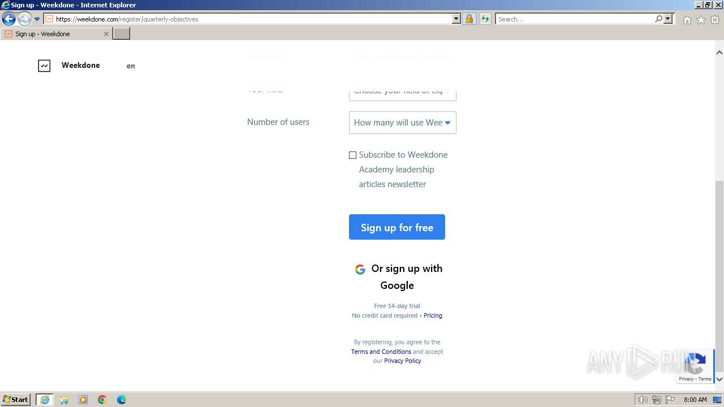The width and height of the screenshot is (724, 407).
Task: Open the search provider dropdown arrow
Action: (x=668, y=19)
